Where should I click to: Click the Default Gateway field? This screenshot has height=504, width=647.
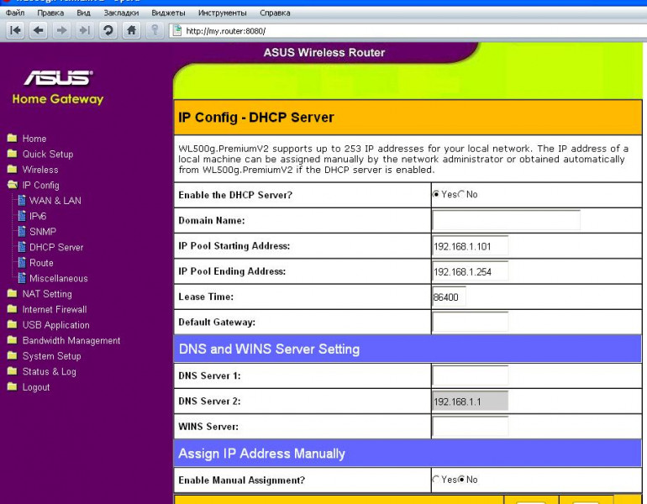471,322
